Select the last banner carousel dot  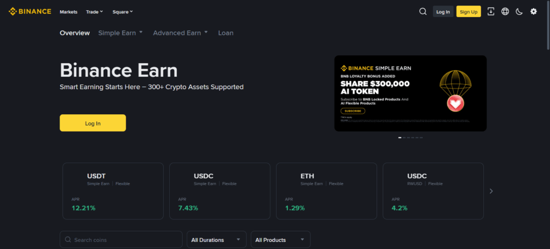coord(421,137)
